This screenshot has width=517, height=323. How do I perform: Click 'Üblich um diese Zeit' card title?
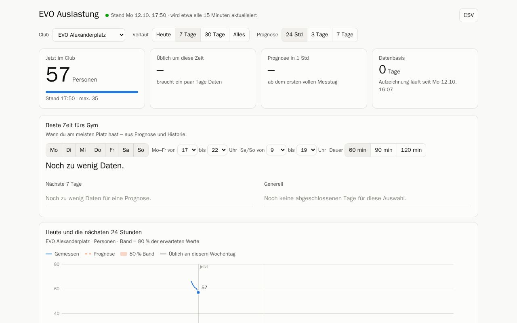pos(180,58)
